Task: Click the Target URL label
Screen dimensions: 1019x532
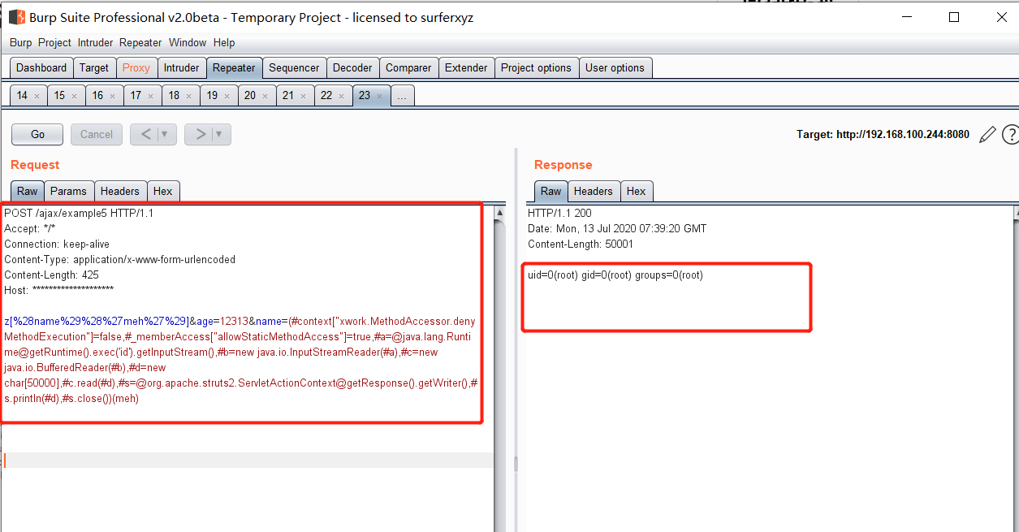Action: tap(883, 135)
